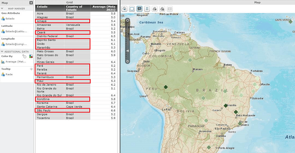Select the Paraíba row
This screenshot has height=153, width=295.
pos(76,70)
